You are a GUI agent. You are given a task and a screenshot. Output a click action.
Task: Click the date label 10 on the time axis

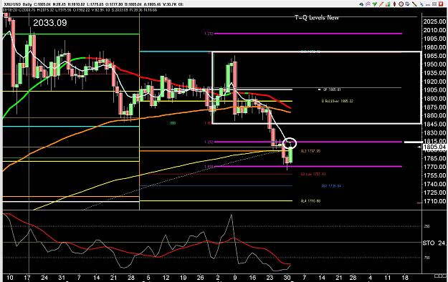click(x=10, y=278)
